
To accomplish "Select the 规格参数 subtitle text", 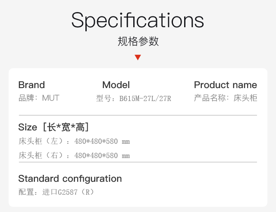I will 138,41.
